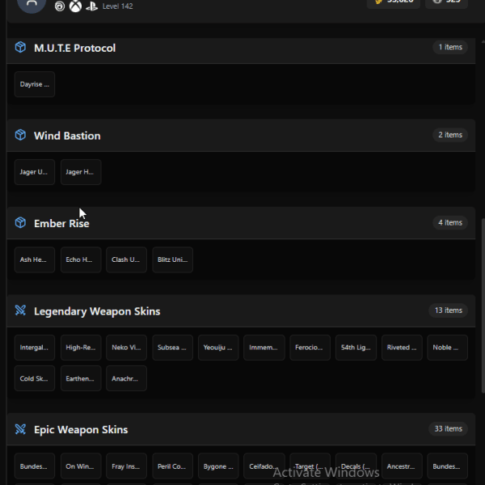Image resolution: width=485 pixels, height=485 pixels.
Task: Select the Jager H... item
Action: click(81, 172)
